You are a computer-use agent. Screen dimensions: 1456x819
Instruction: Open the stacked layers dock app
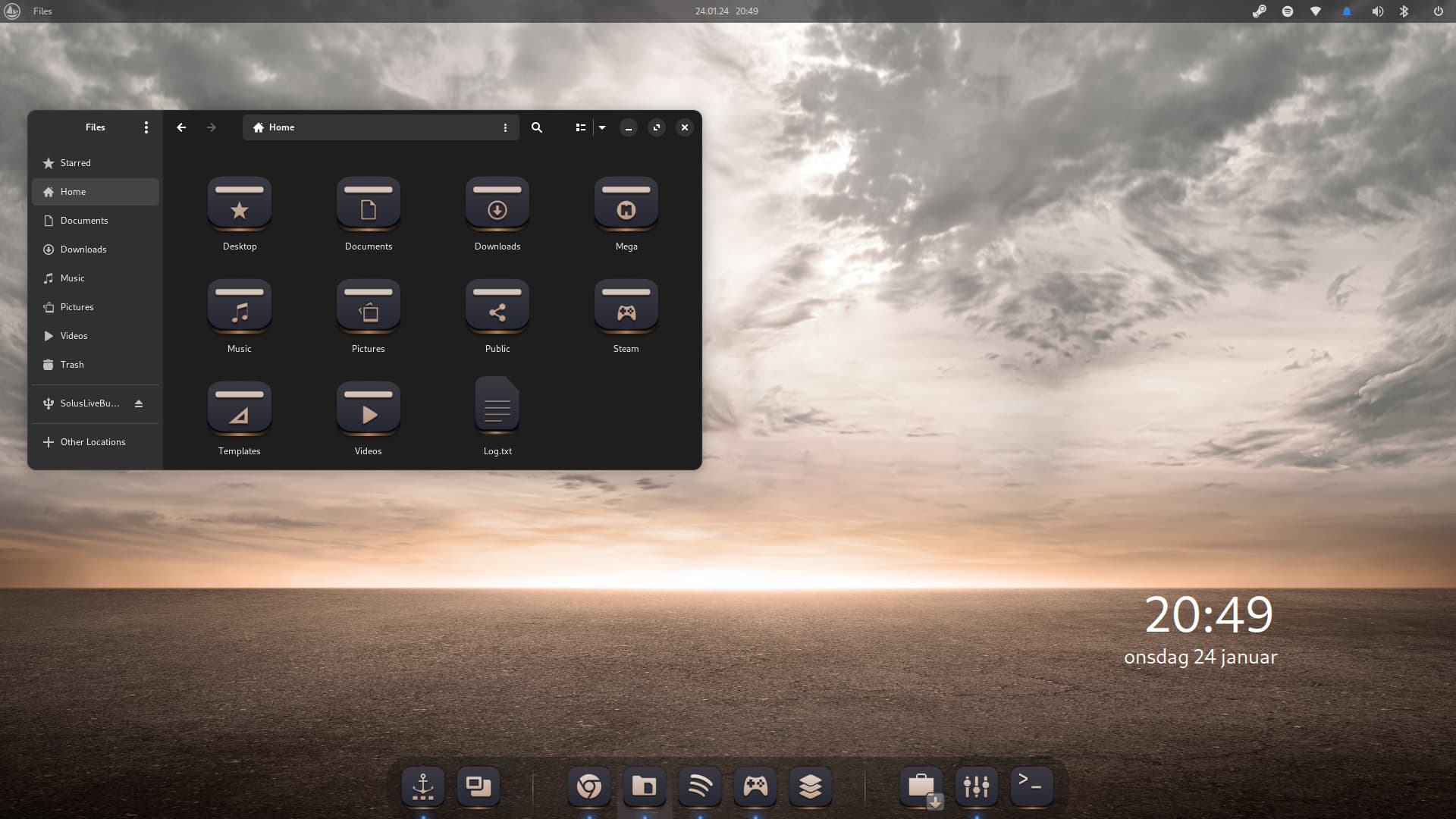[811, 786]
